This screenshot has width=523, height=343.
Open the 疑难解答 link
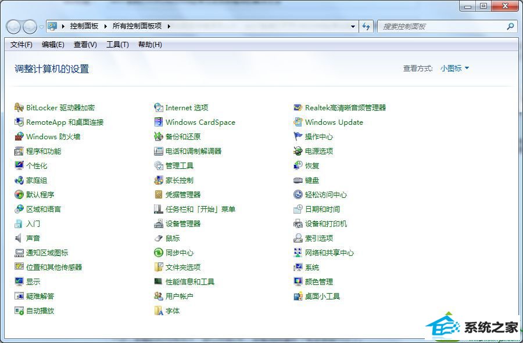pos(40,297)
